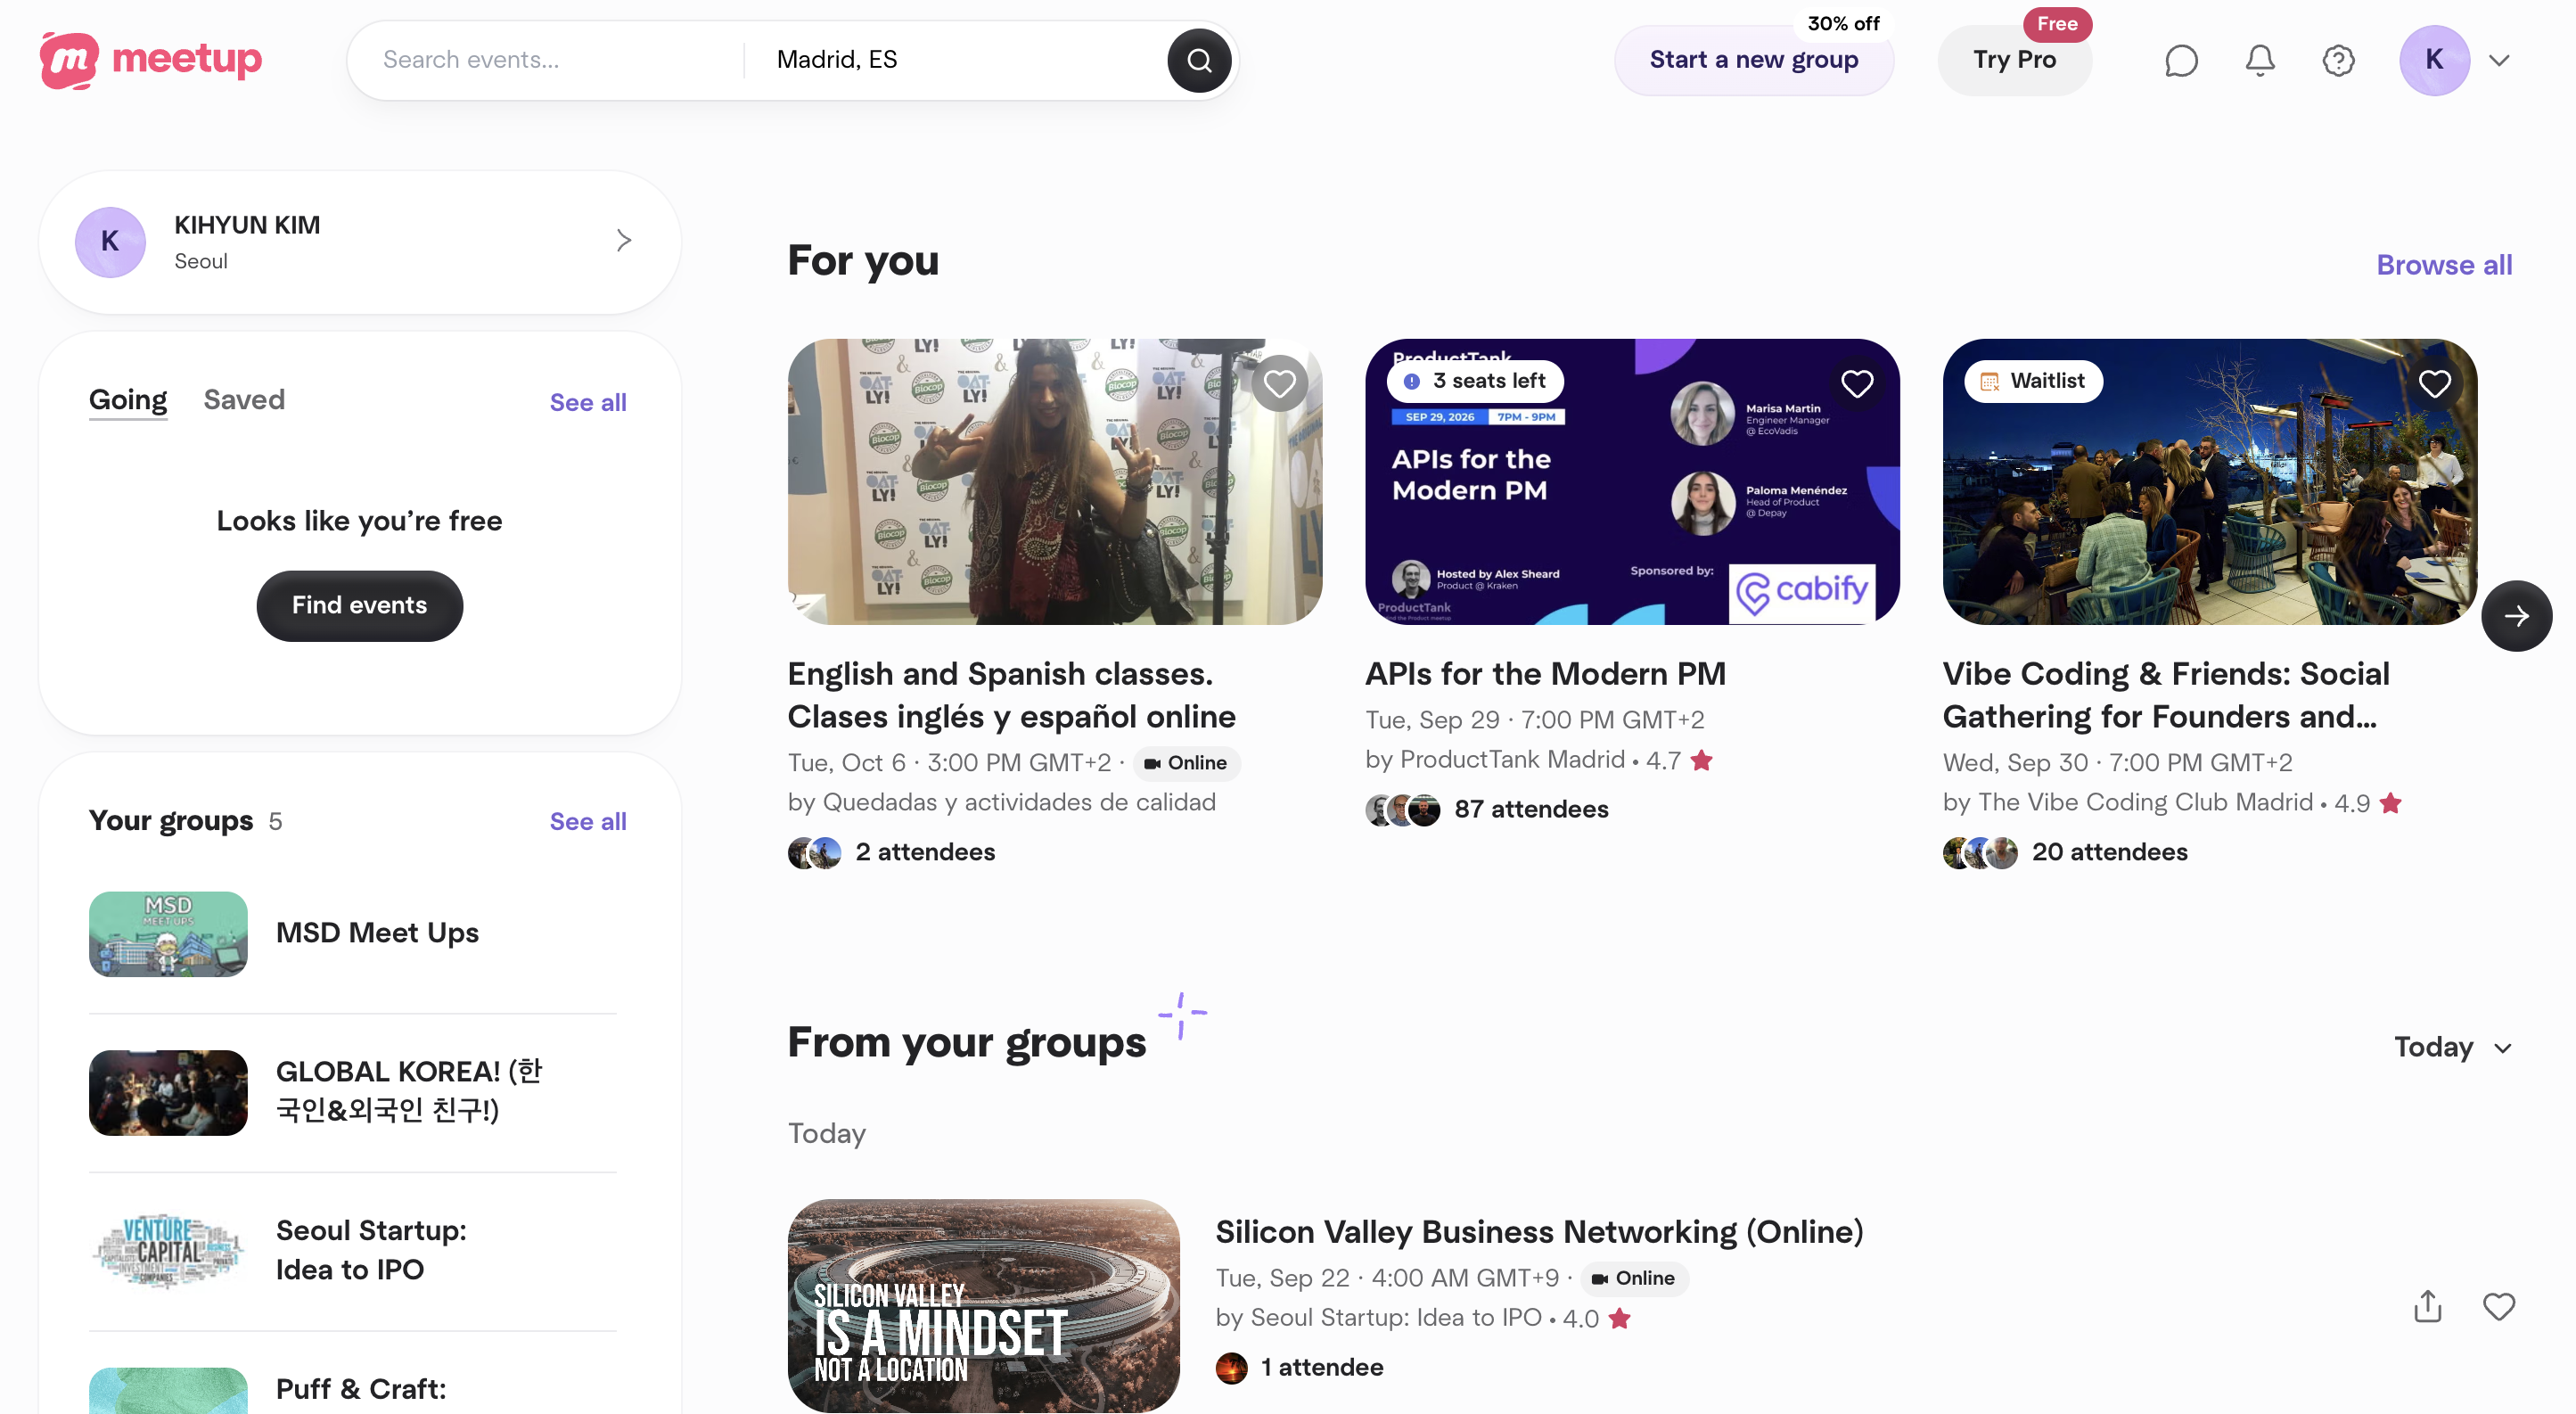Expand the KIHYUN KIM profile chevron
This screenshot has width=2576, height=1414.
623,241
